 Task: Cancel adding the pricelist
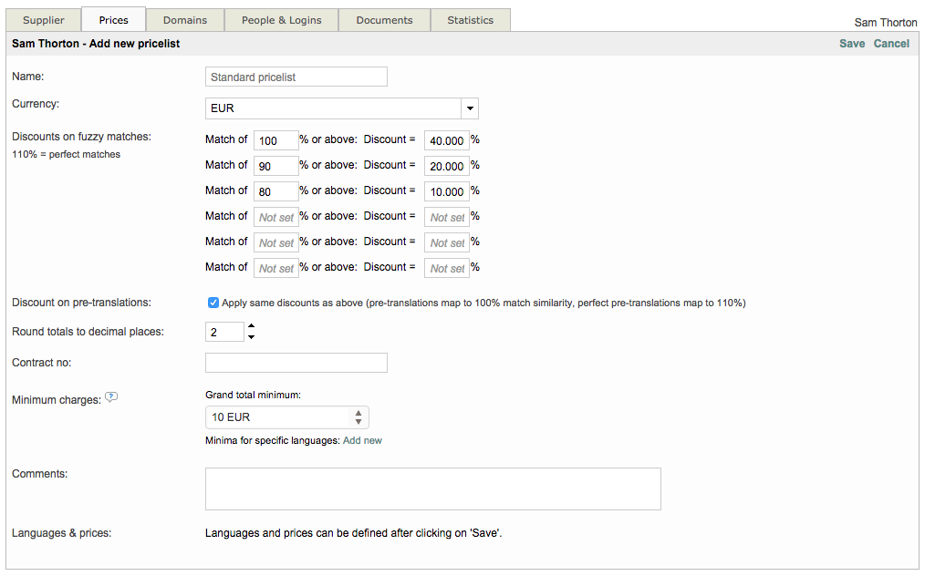(x=891, y=44)
